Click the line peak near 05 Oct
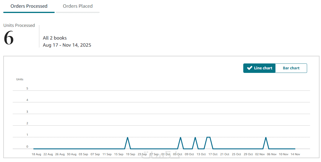Screen dimensions: 321x162 [x=180, y=138]
